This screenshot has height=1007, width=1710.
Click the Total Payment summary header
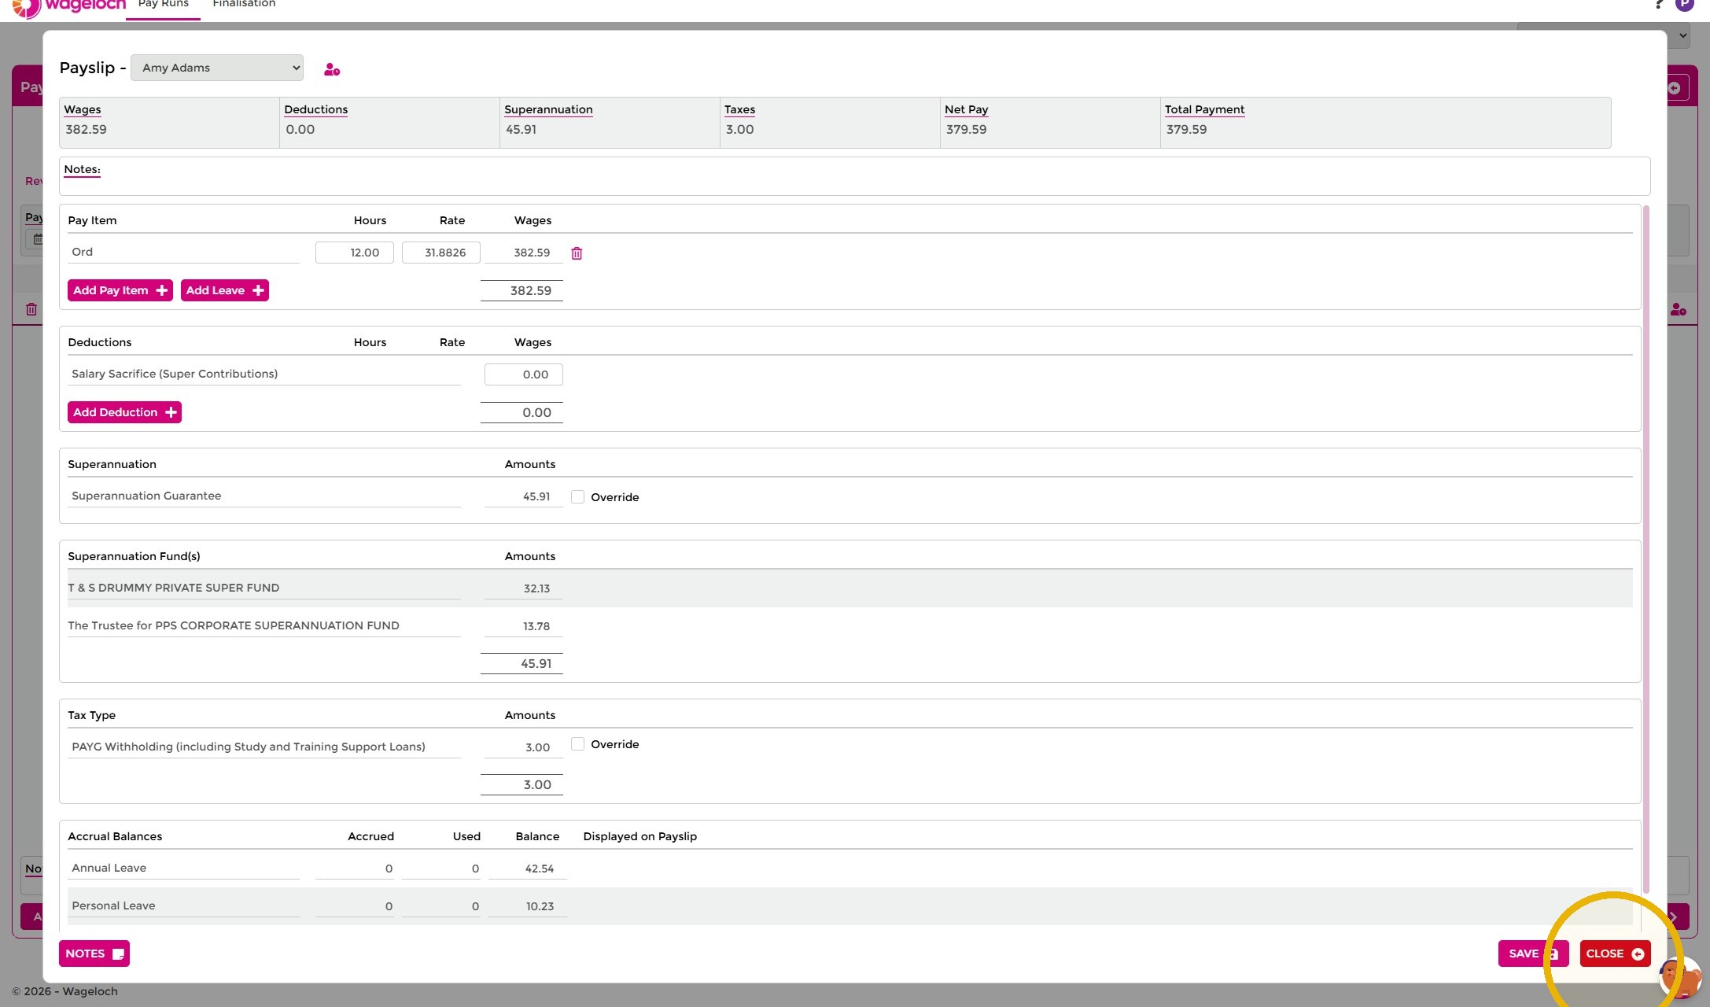(1204, 109)
